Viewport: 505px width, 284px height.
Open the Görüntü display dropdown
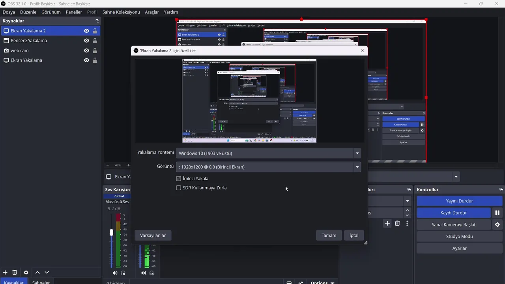pyautogui.click(x=268, y=167)
